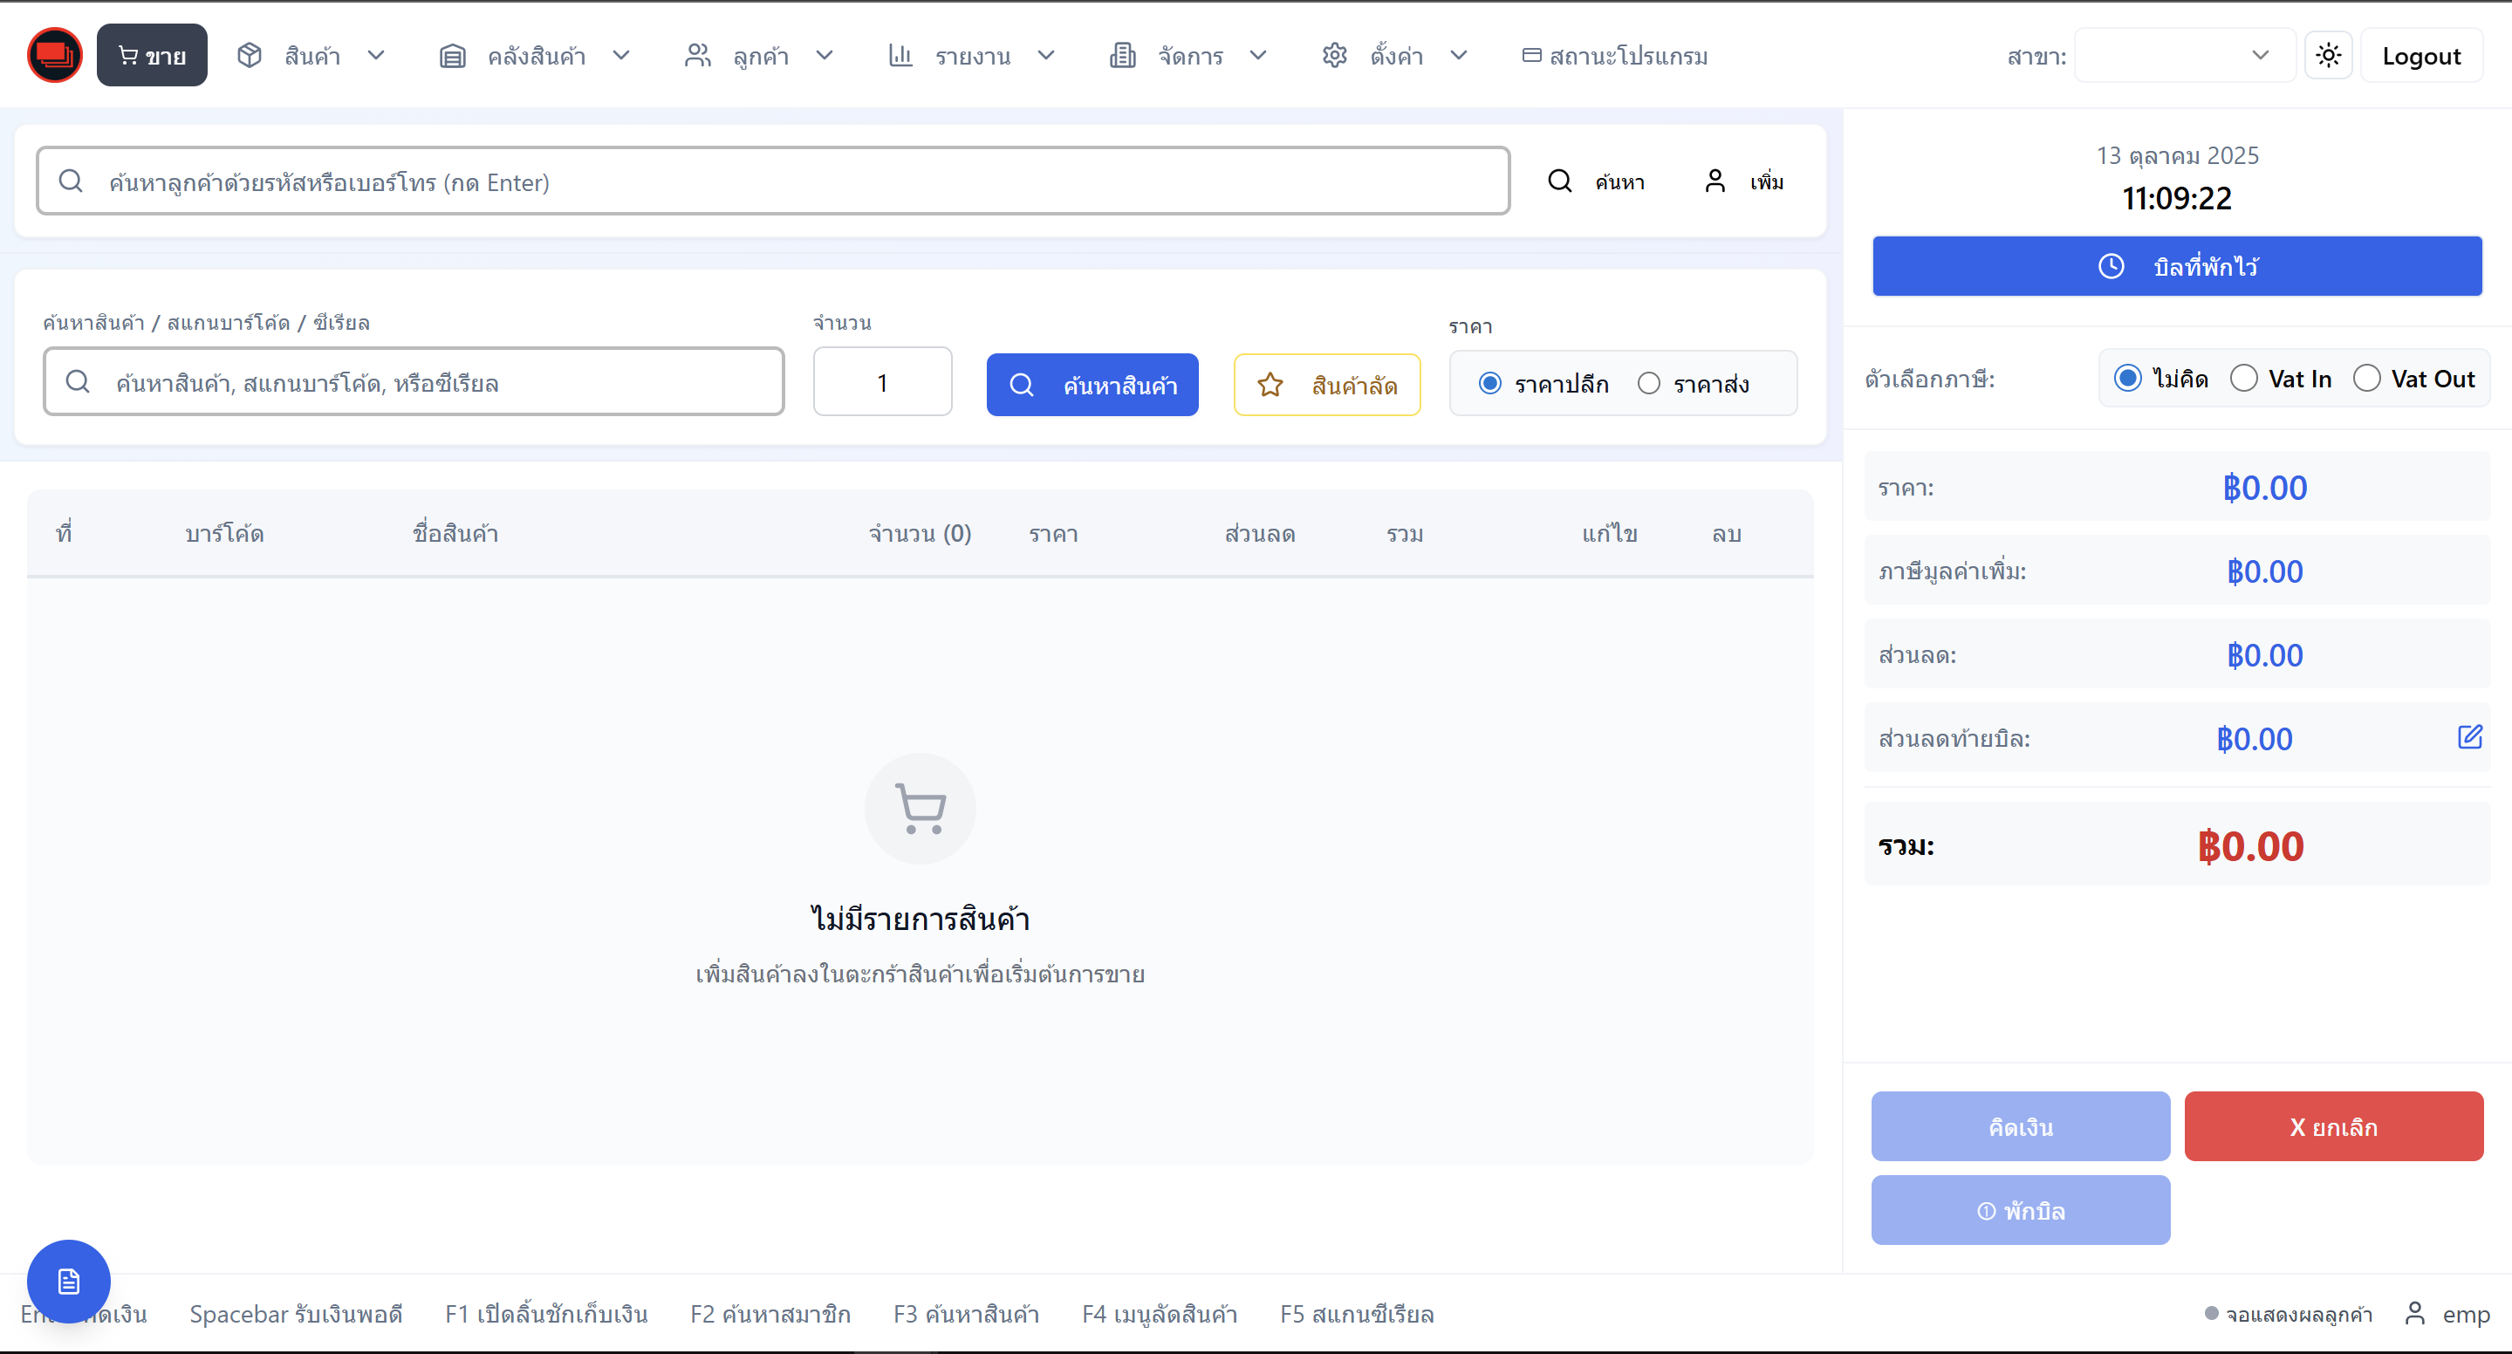Click the magnifier ค้นหา customer button
The height and width of the screenshot is (1354, 2512).
[1597, 181]
